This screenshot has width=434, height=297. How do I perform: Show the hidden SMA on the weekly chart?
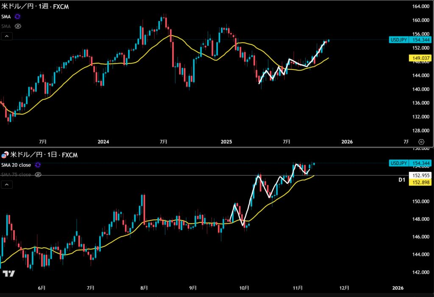coord(18,26)
